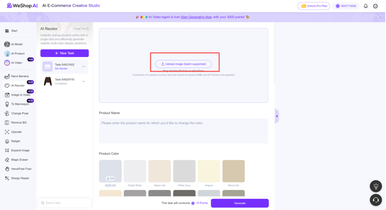Open the Hand/Feet Fixer icon
Image resolution: width=386 pixels, height=210 pixels.
(7, 169)
